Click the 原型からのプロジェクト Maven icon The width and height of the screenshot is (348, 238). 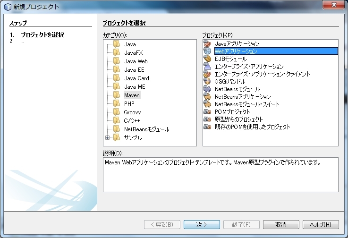pyautogui.click(x=207, y=119)
